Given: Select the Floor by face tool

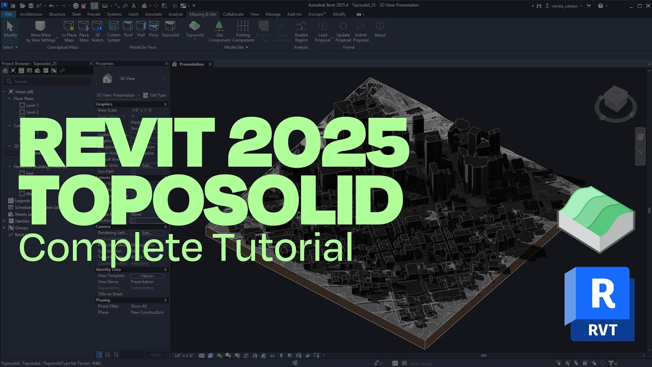Looking at the screenshot, I should 154,30.
